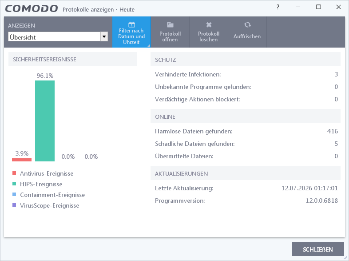Click Protokolle anzeigen - Heute title
Viewport: 349px width, 261px height.
(x=99, y=10)
